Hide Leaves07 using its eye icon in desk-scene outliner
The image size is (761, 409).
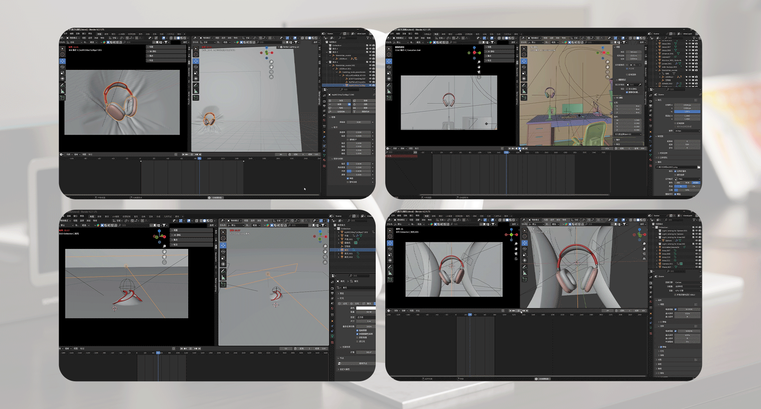coord(690,57)
